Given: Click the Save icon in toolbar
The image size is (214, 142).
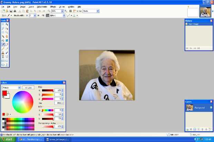Looking at the screenshot, I should tap(11, 11).
